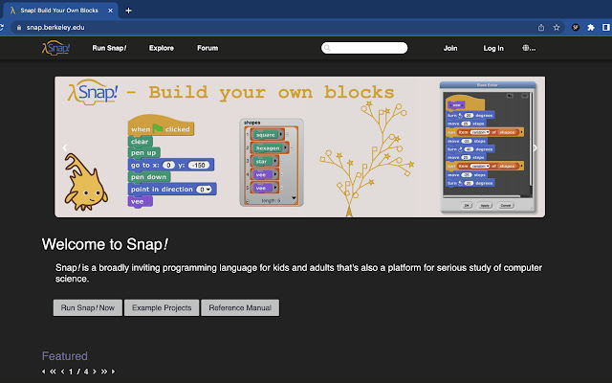612x383 pixels.
Task: Open the Explore menu item
Action: pyautogui.click(x=162, y=48)
